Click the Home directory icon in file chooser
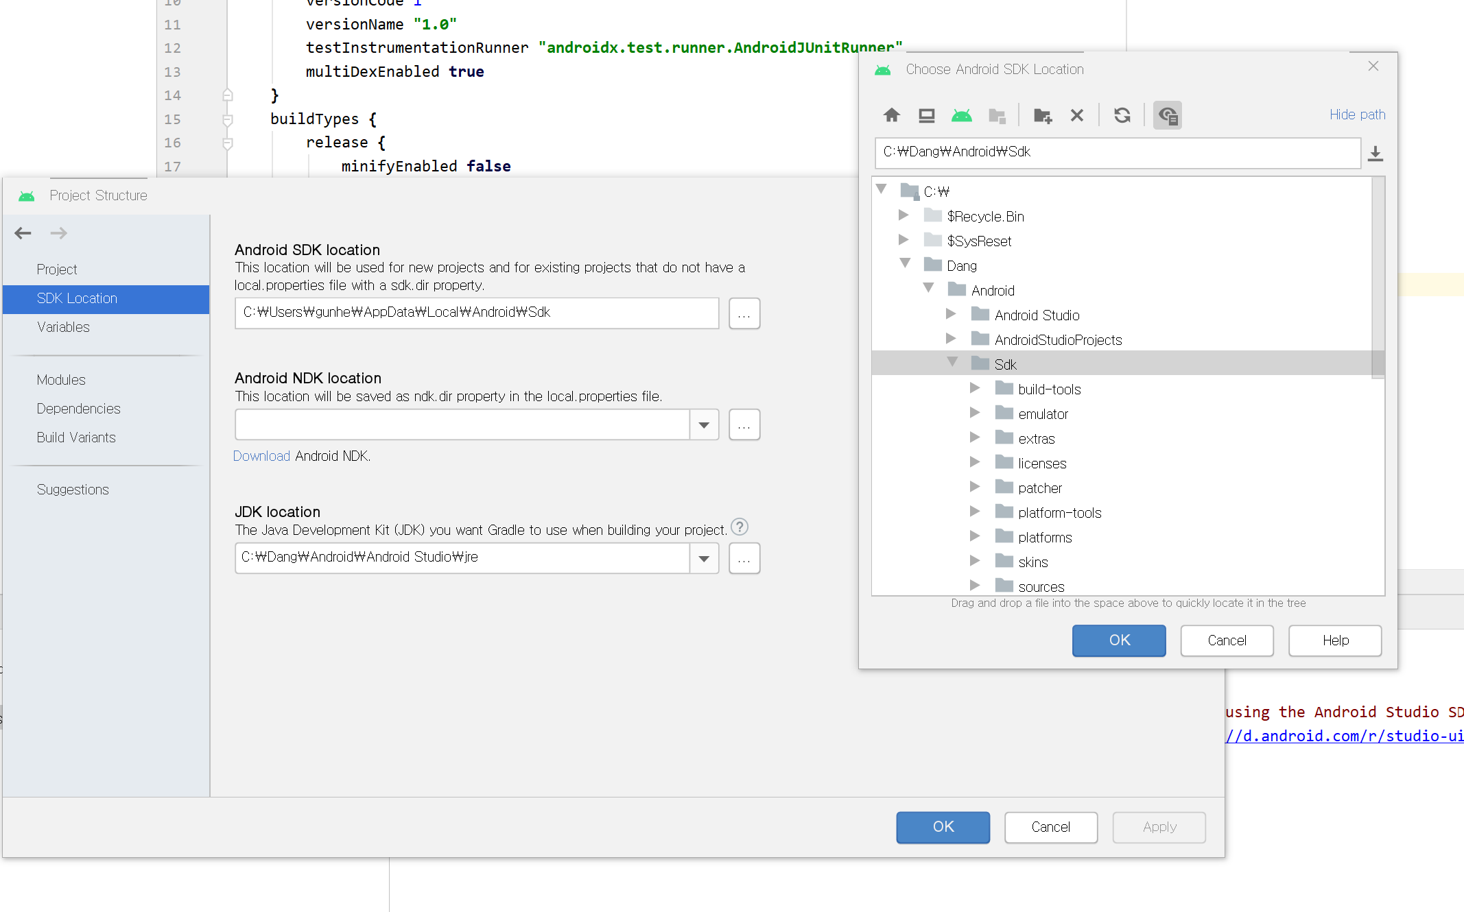Viewport: 1464px width, 912px height. click(x=891, y=115)
